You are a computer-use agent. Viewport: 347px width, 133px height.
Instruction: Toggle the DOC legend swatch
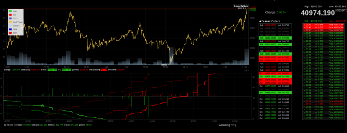10,18
